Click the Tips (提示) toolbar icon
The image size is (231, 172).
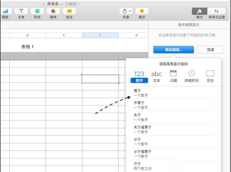pos(142,11)
